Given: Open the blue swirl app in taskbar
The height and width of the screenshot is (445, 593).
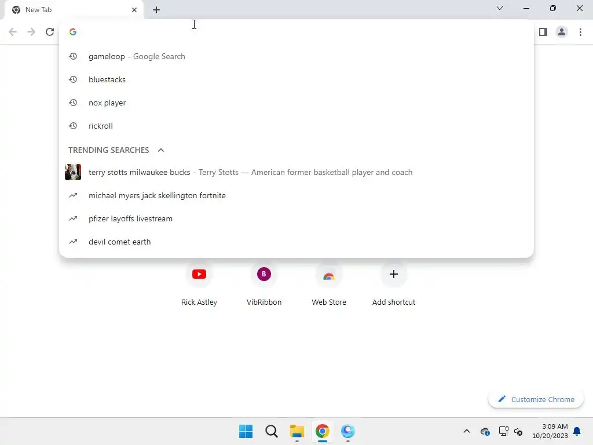Looking at the screenshot, I should [347, 431].
